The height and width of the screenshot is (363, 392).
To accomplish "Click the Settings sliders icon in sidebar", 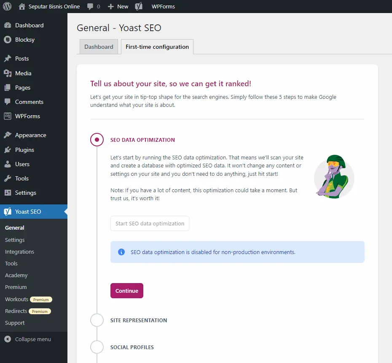I will tap(8, 193).
